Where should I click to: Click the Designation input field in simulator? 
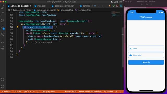click(x=146, y=55)
